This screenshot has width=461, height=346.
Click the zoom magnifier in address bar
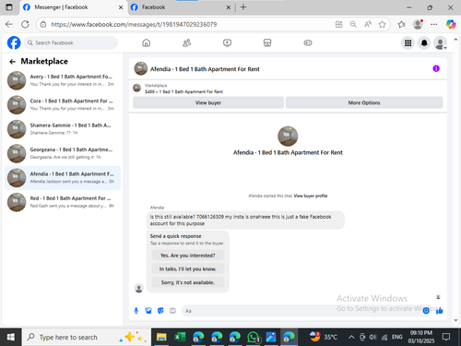tap(353, 24)
